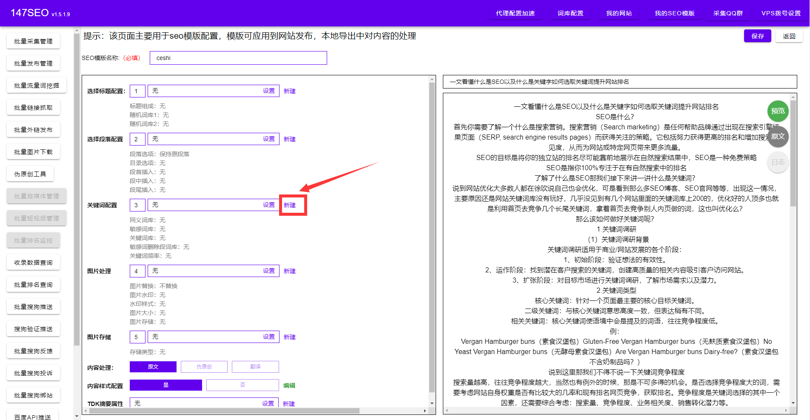Select 翻译 content processing option
This screenshot has height=420, width=810.
tap(255, 367)
